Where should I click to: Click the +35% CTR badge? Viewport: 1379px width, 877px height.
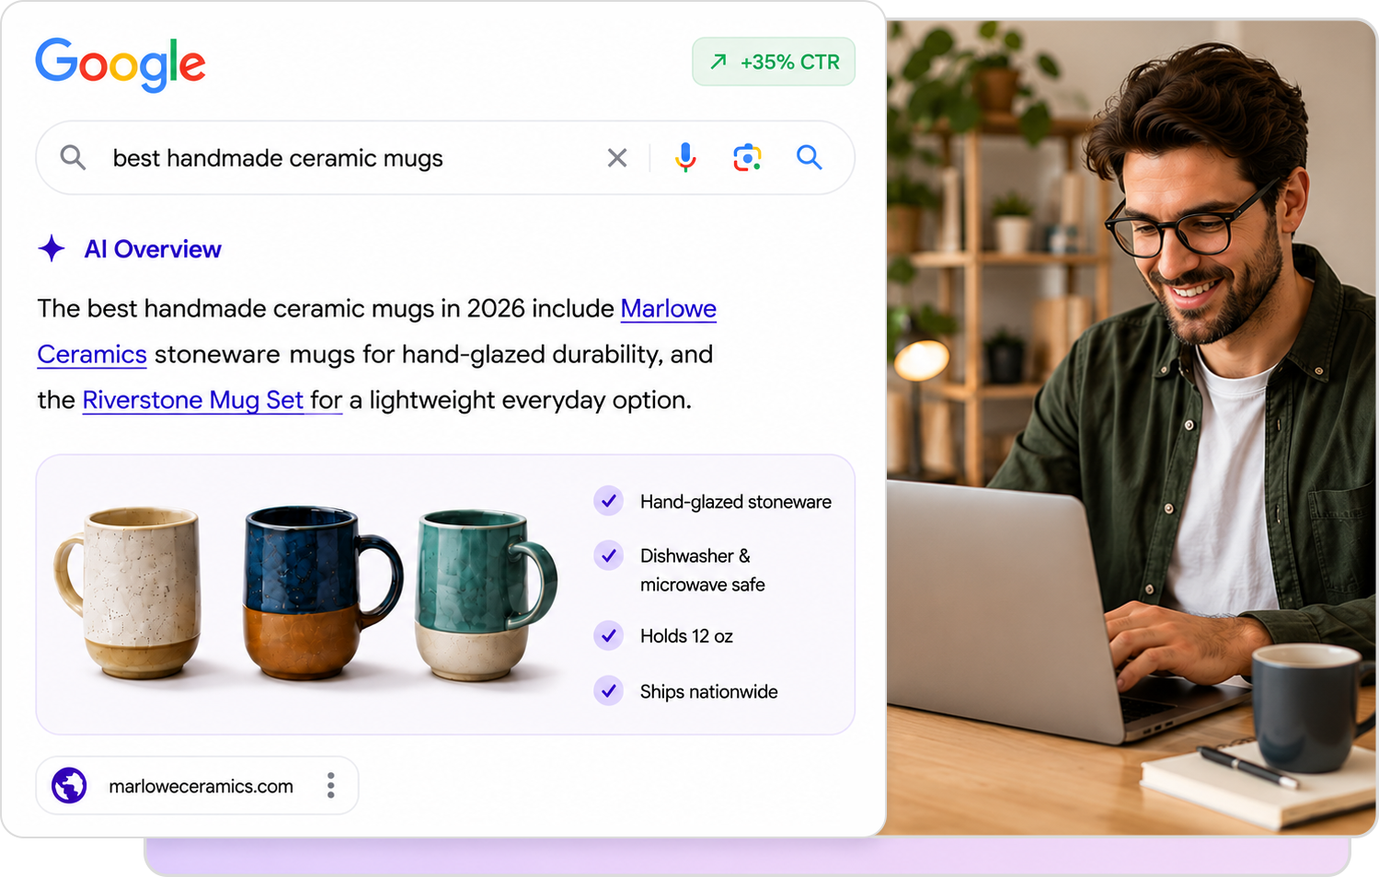774,62
